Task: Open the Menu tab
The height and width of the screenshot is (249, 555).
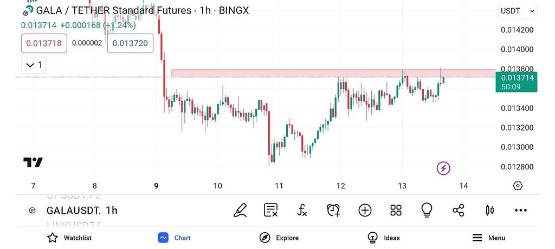Action: point(488,238)
